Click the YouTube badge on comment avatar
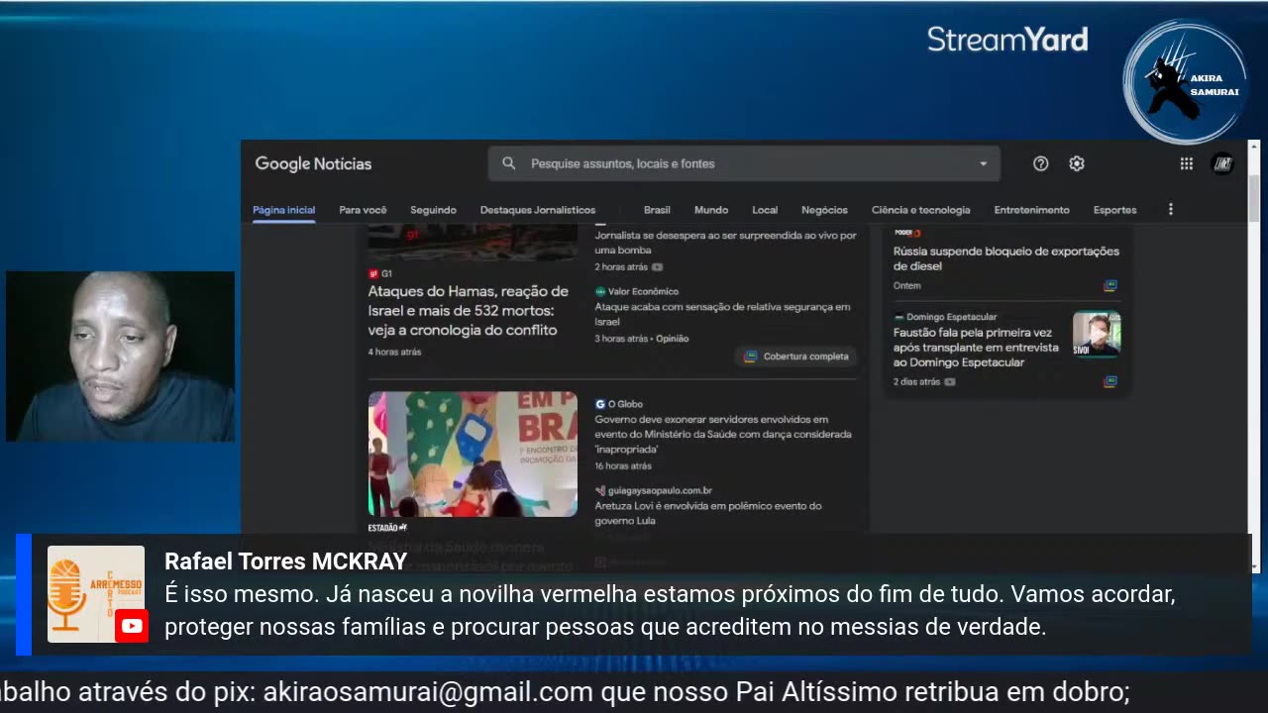The width and height of the screenshot is (1268, 713). click(132, 626)
